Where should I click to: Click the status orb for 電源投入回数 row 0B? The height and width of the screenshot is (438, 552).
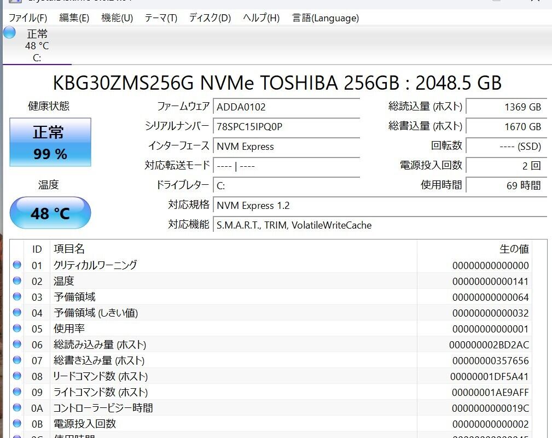coord(17,423)
